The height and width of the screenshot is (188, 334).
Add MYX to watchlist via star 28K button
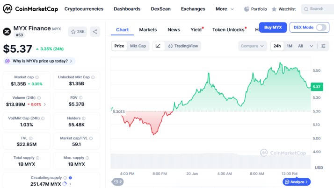(78, 32)
